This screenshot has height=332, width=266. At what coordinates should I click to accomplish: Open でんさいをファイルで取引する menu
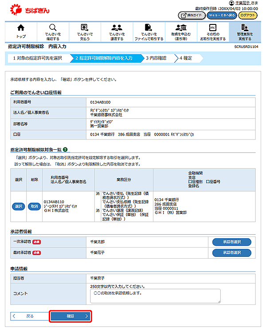point(149,32)
